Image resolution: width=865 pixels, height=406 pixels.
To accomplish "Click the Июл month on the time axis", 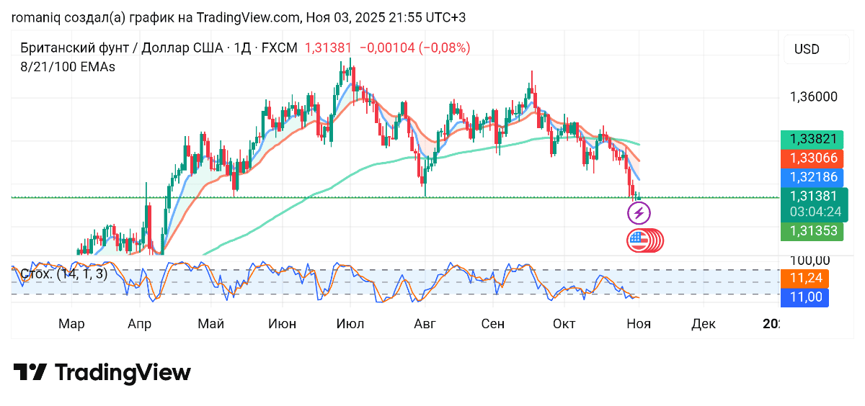I will point(350,324).
